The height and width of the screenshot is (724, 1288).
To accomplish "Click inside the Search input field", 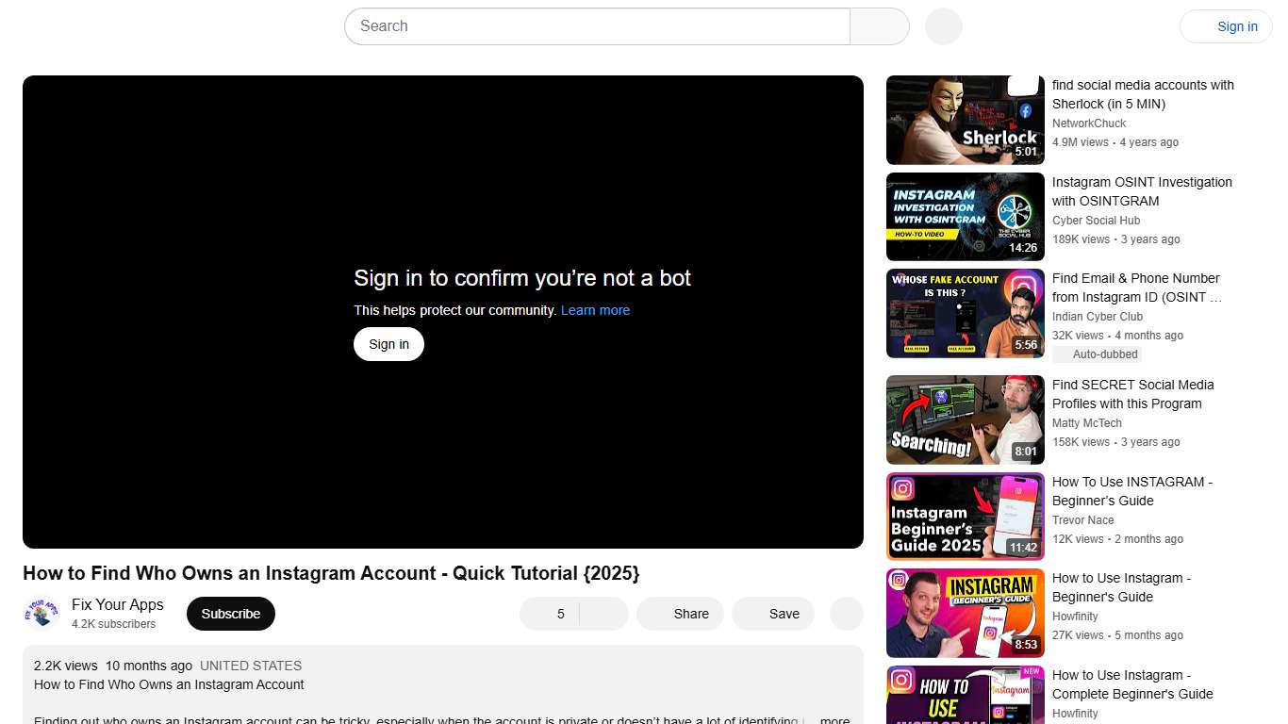I will tap(566, 26).
